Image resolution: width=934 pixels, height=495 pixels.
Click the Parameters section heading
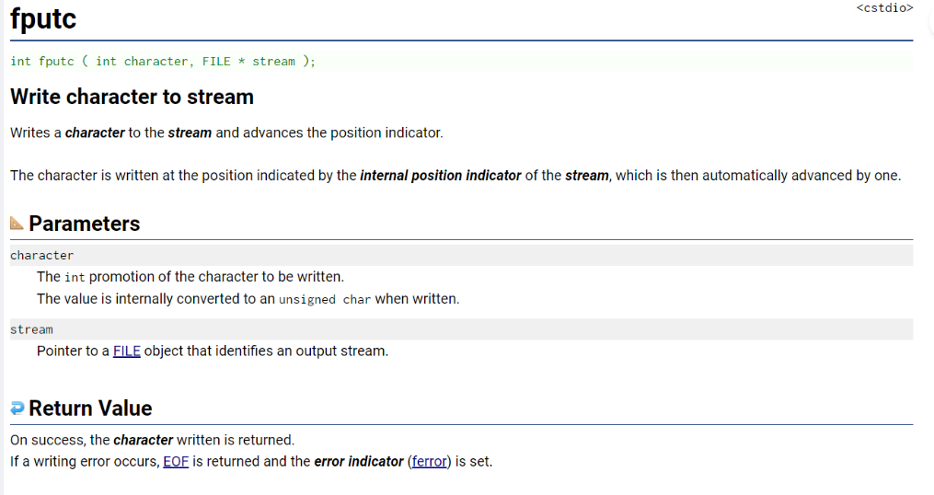[x=84, y=224]
